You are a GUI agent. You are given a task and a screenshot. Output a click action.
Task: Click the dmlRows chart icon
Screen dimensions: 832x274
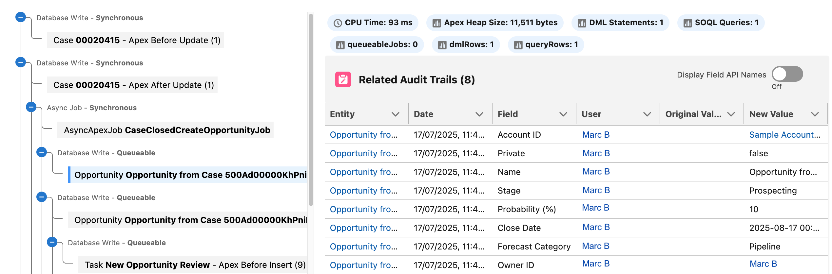tap(442, 45)
